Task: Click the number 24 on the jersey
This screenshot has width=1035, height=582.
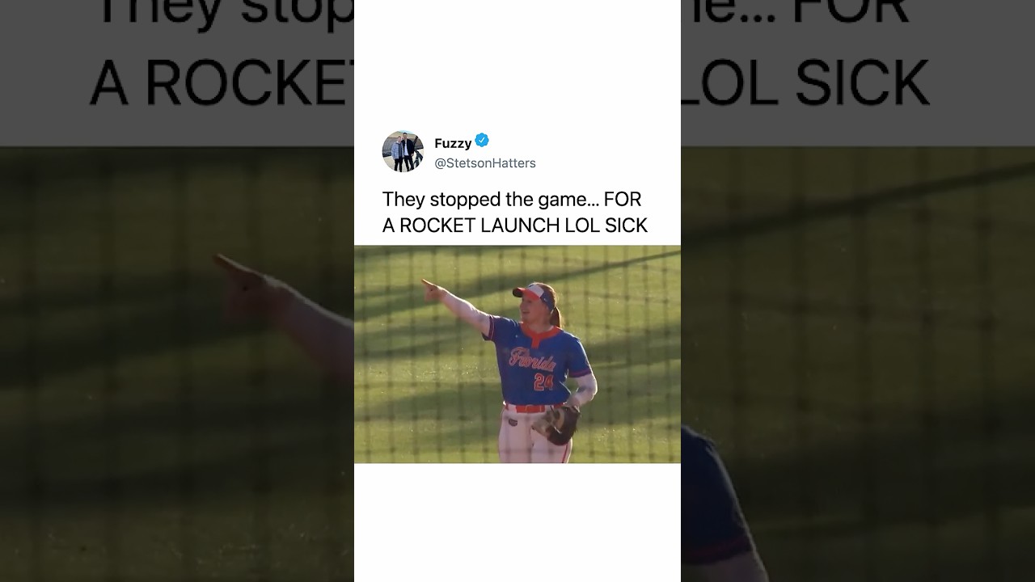Action: pos(544,382)
